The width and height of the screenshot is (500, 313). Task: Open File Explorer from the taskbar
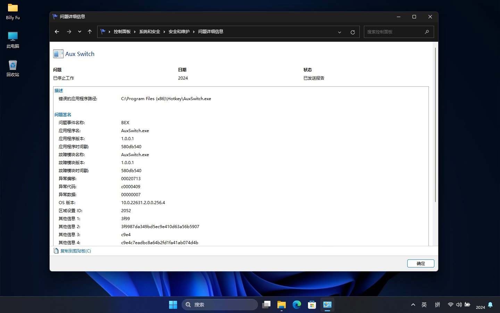[282, 305]
